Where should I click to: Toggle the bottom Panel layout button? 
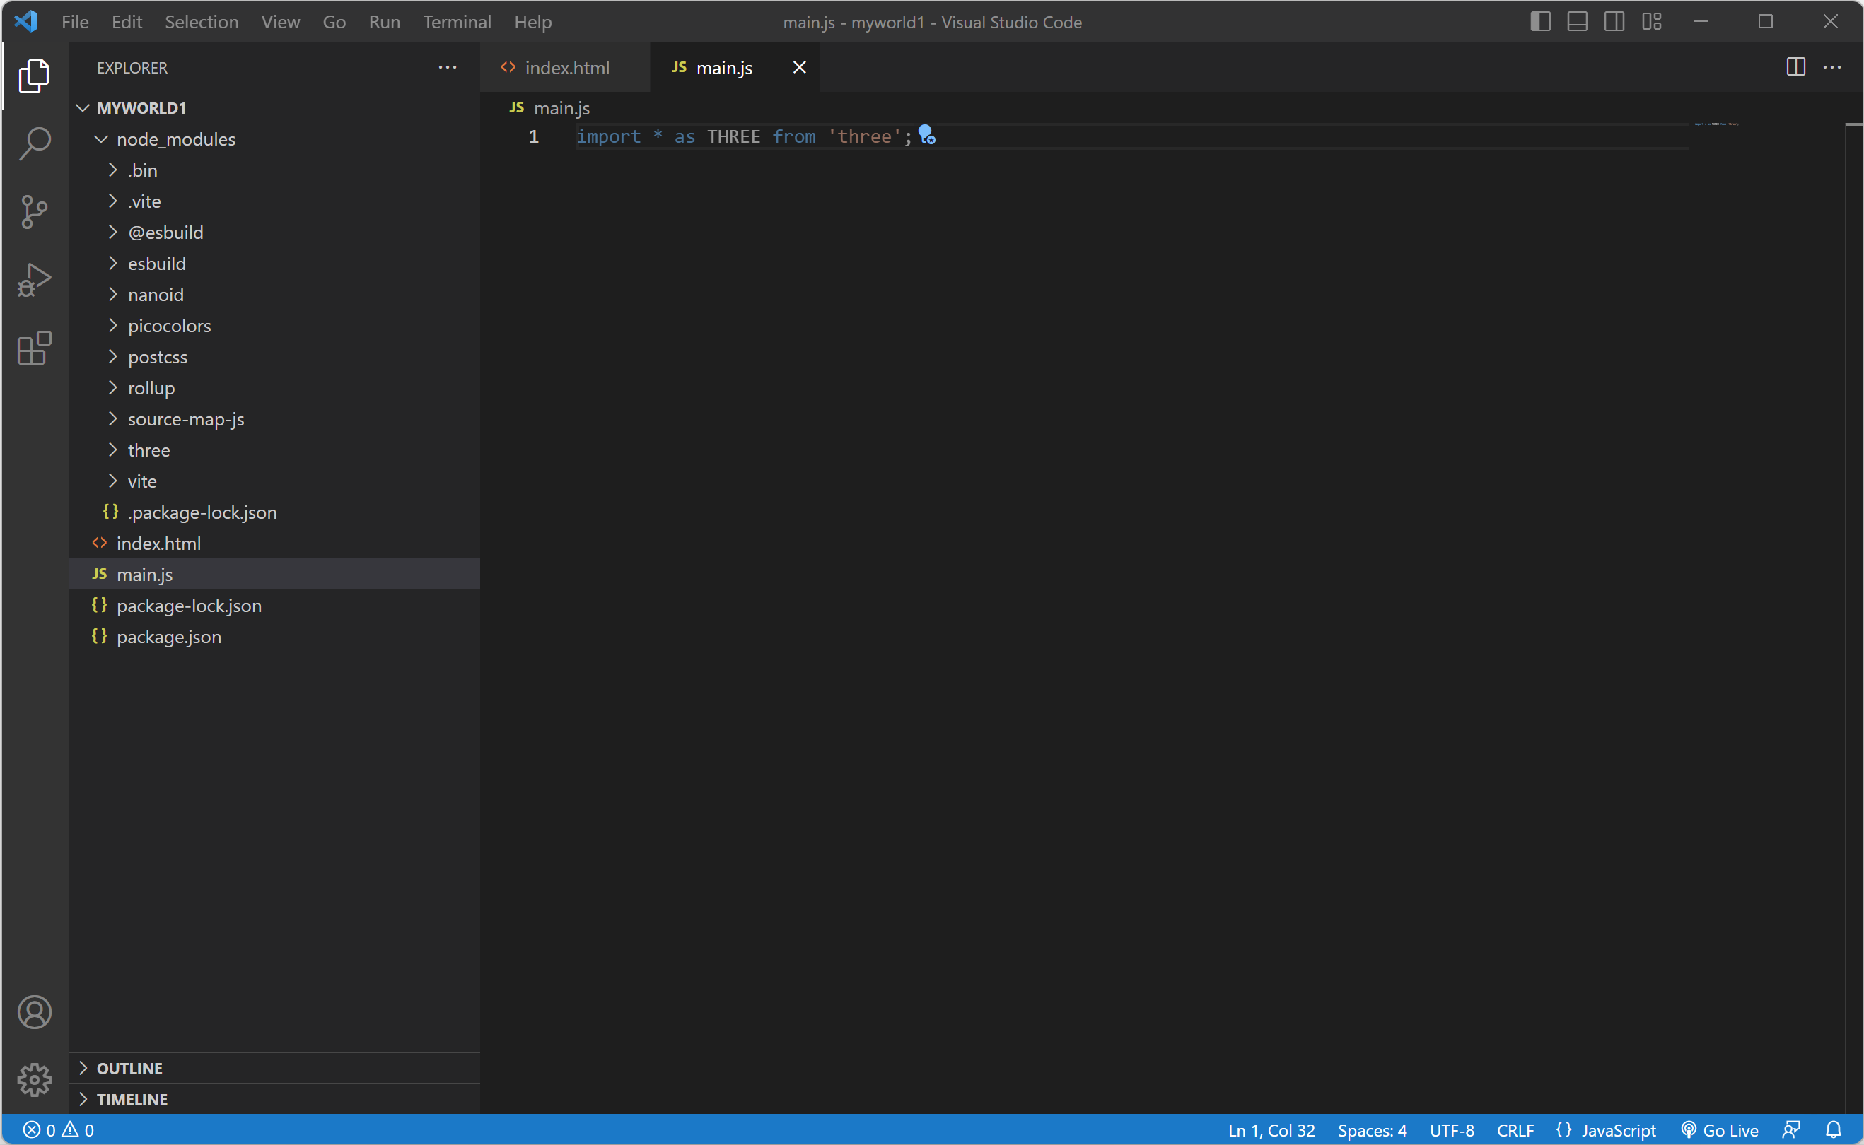tap(1577, 22)
